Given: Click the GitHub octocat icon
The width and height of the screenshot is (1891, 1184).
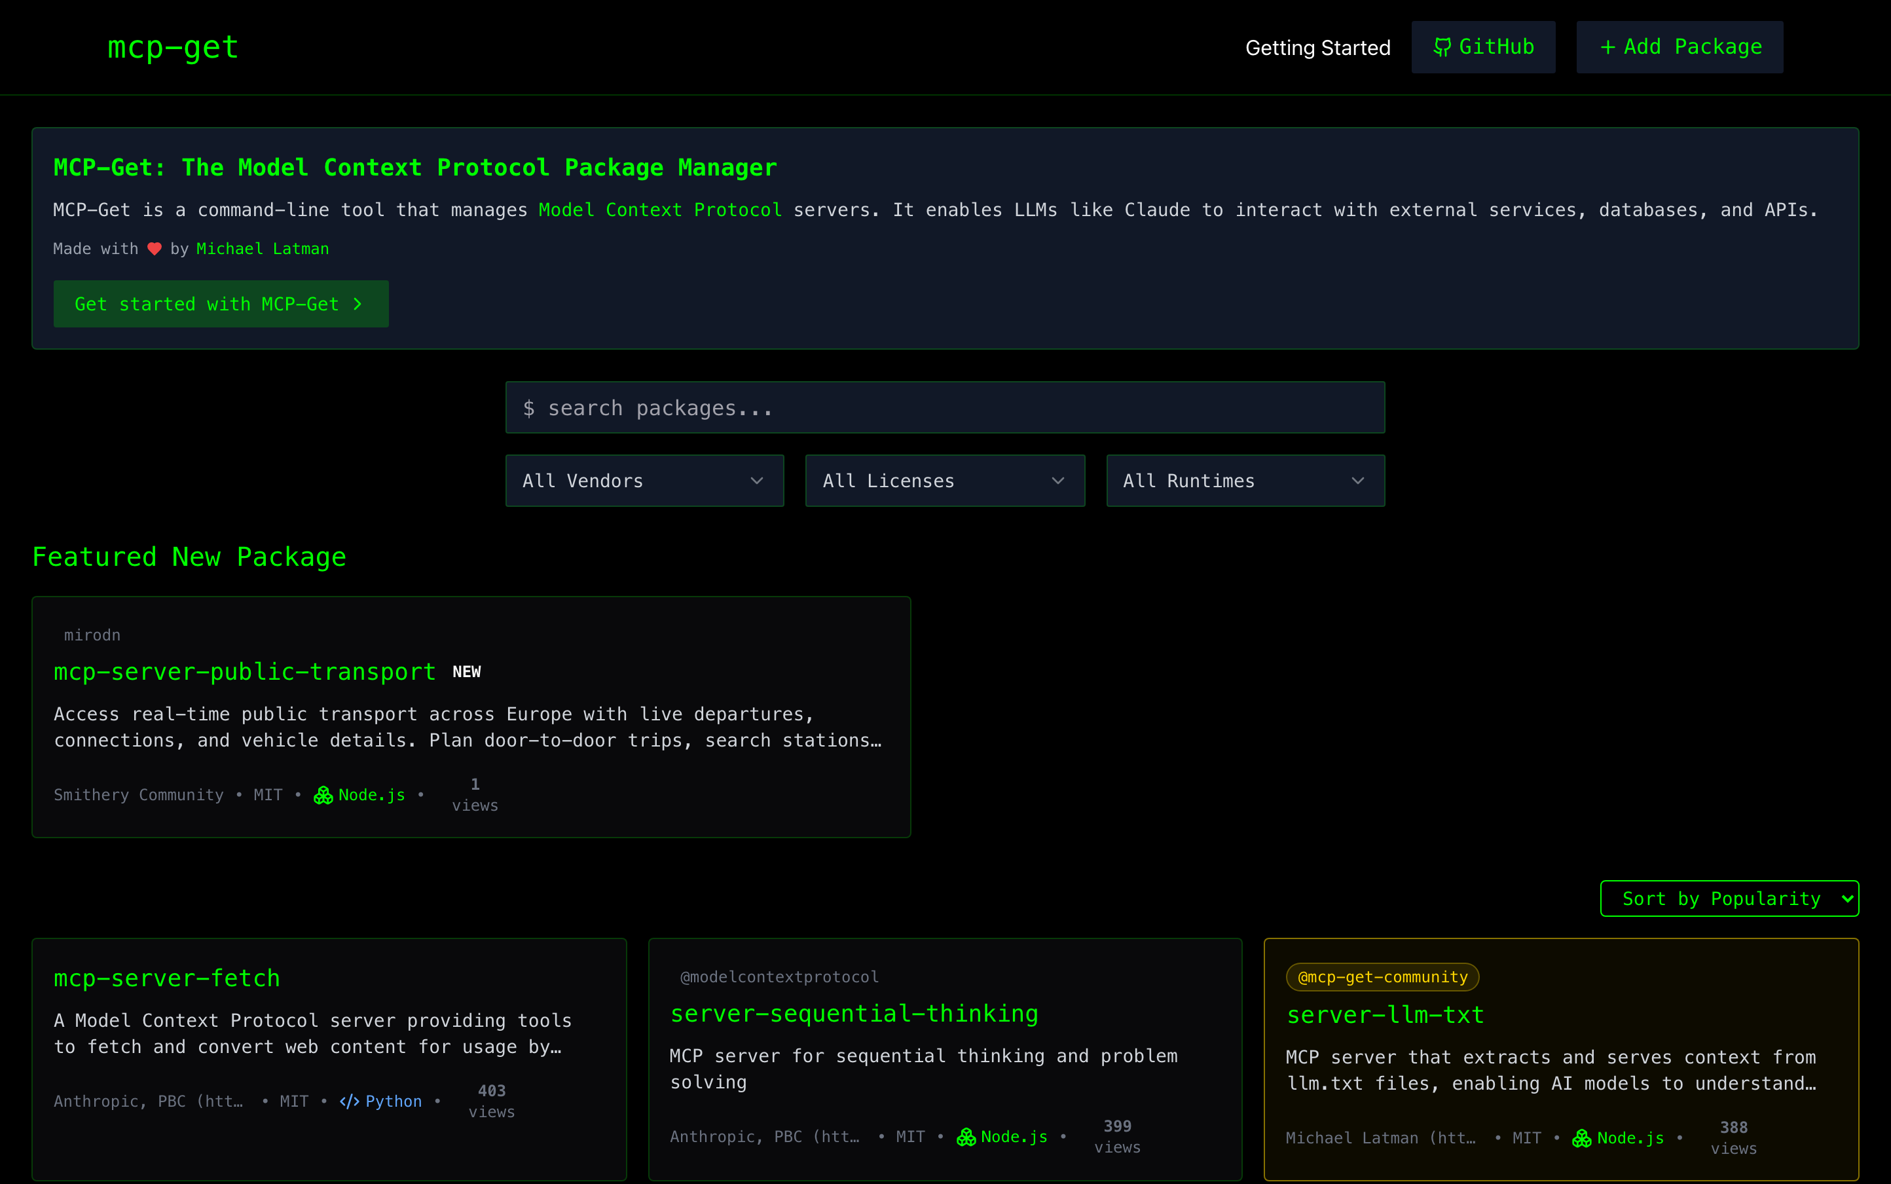Looking at the screenshot, I should 1442,47.
